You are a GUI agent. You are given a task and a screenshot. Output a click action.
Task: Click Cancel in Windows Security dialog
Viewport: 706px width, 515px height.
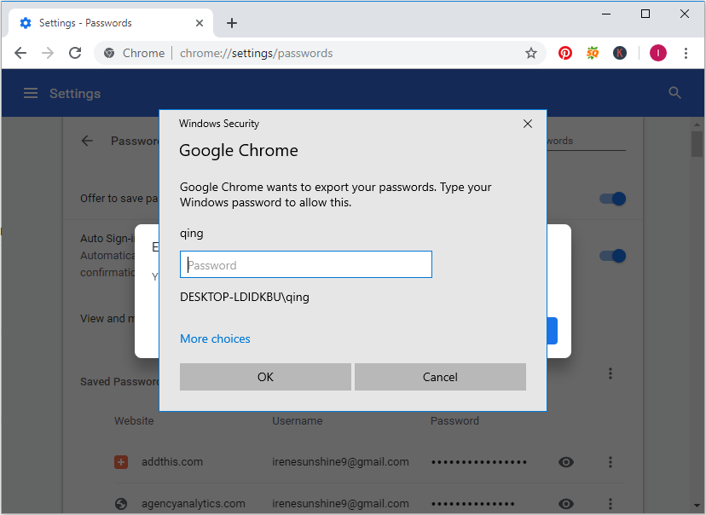pyautogui.click(x=440, y=377)
